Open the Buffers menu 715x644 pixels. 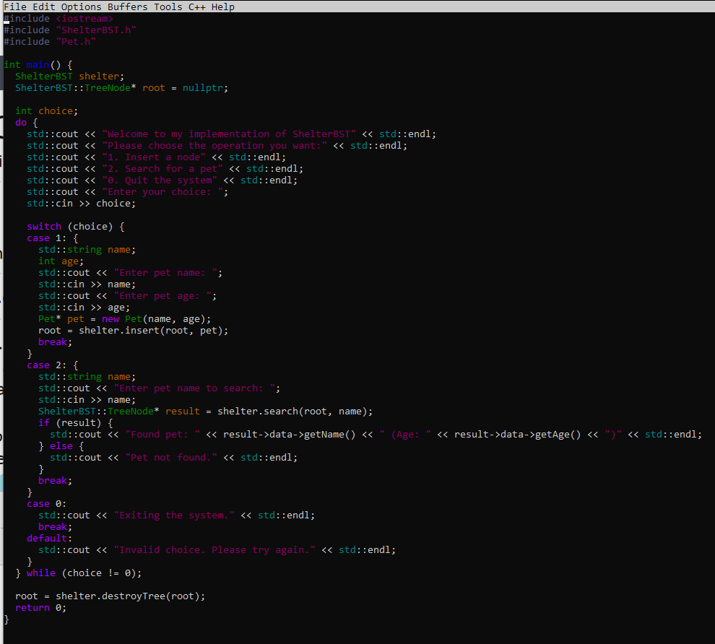click(127, 6)
